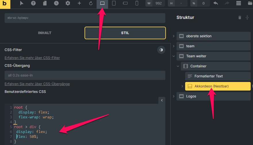Open revisions history clock icon
Viewport: 253px width, 145px height.
click(x=56, y=3)
